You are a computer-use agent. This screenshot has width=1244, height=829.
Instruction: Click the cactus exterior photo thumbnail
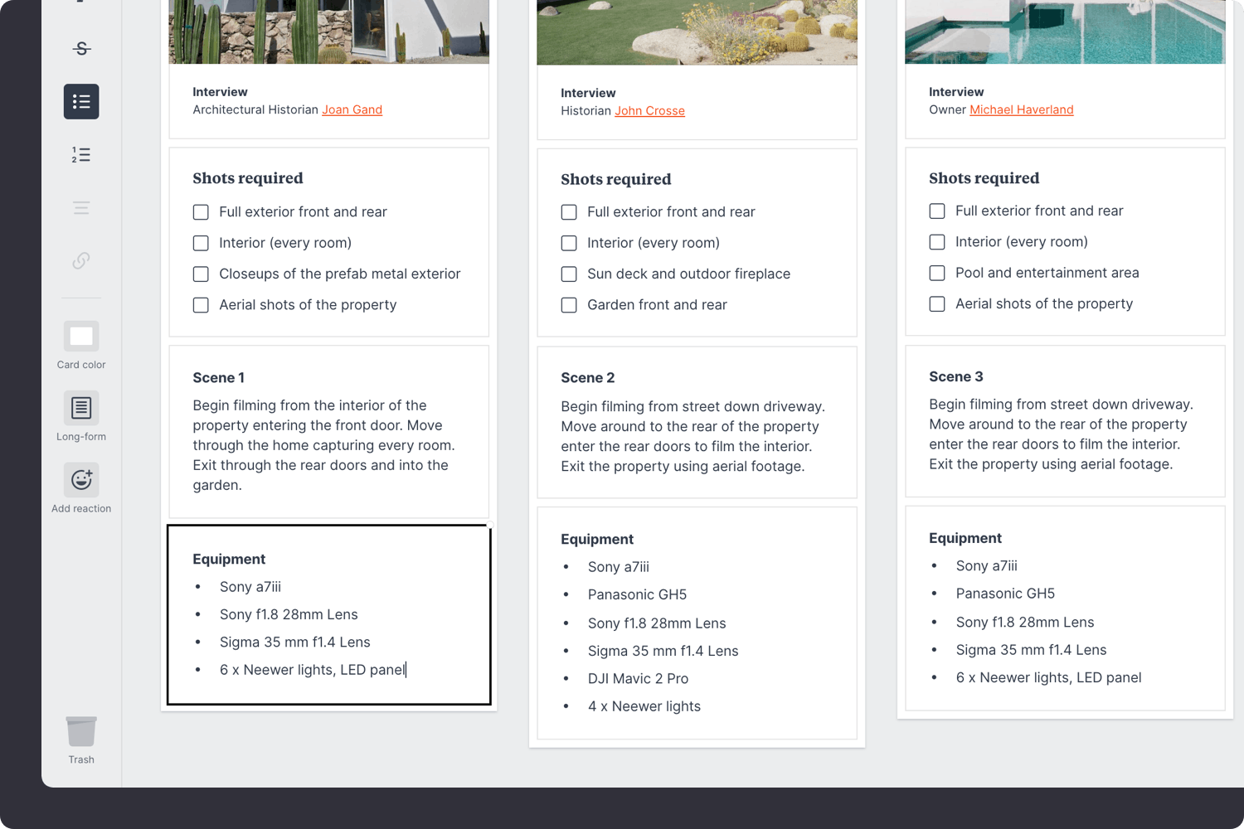tap(328, 32)
